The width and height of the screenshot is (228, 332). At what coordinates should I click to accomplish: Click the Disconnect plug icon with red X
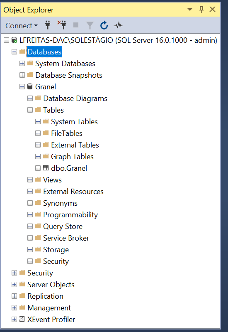coord(62,25)
